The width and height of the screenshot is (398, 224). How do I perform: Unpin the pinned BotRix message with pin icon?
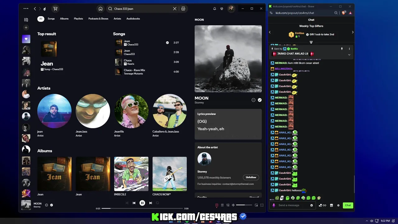coord(342,49)
